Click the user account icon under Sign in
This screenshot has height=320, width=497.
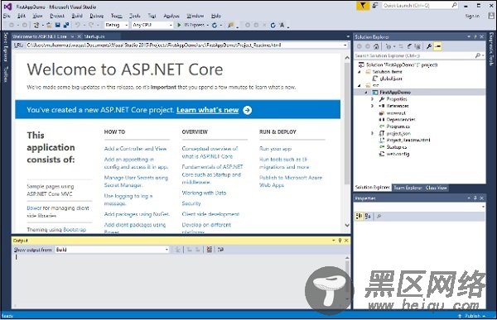coord(491,16)
